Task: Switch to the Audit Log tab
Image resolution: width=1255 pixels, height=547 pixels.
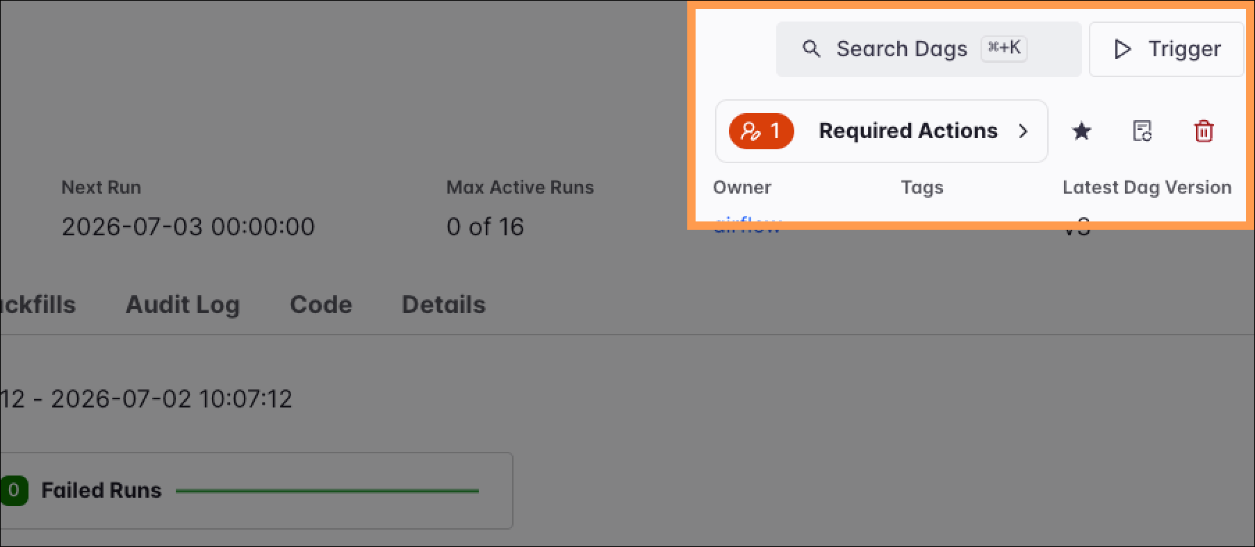Action: [x=183, y=305]
